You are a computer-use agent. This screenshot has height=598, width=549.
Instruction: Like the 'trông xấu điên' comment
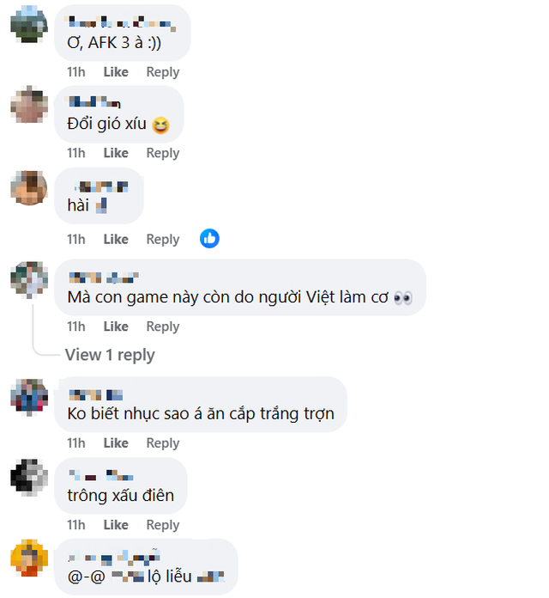tap(116, 525)
